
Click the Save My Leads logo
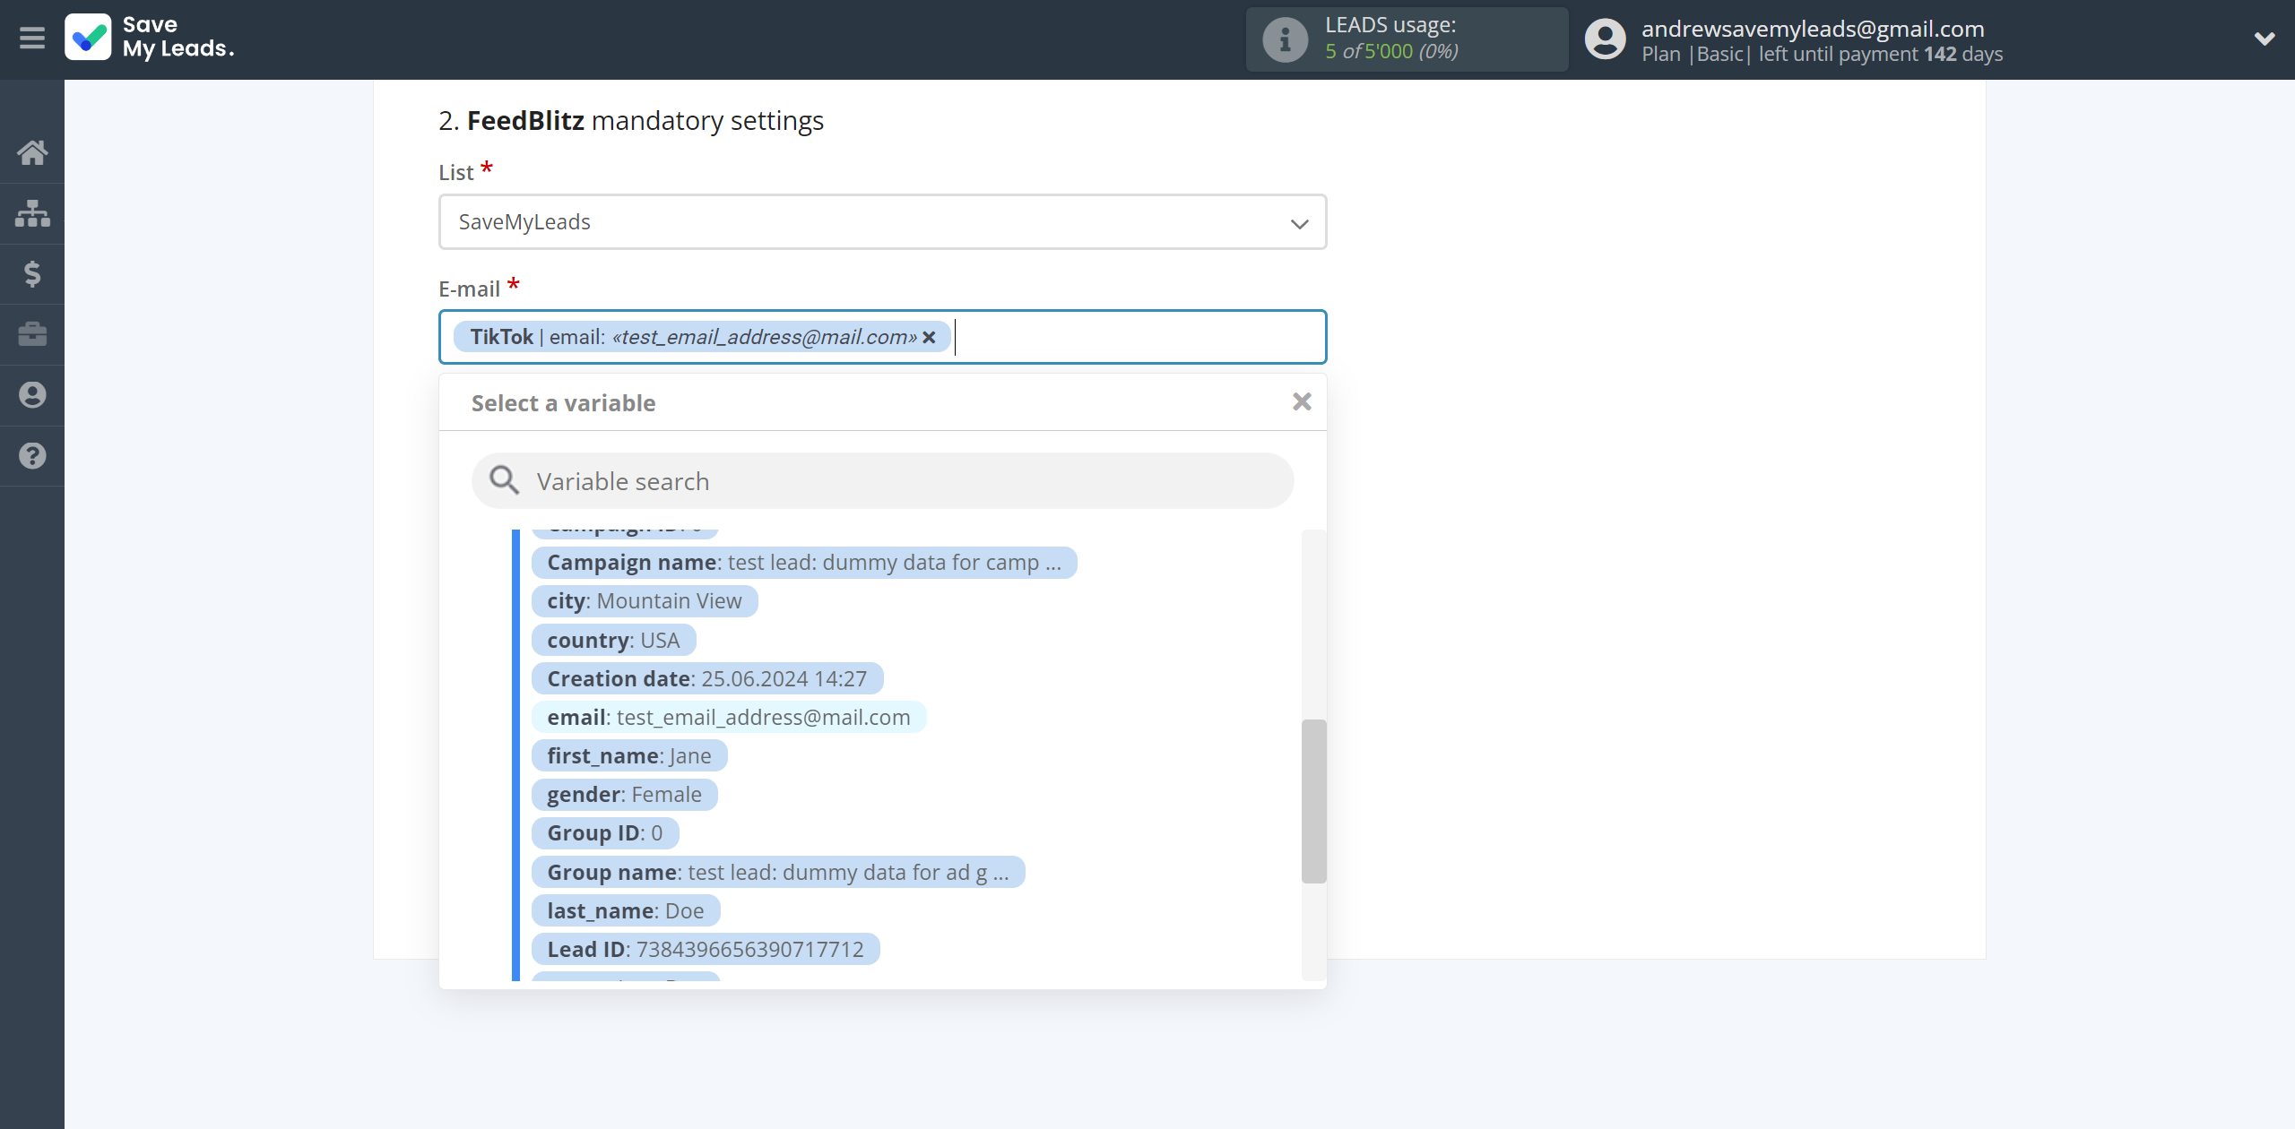coord(150,38)
